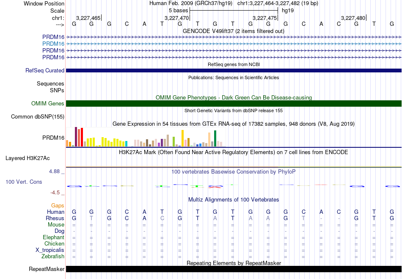This screenshot has height=279, width=402.
Task: Click the OMIM Genes label
Action: click(48, 103)
